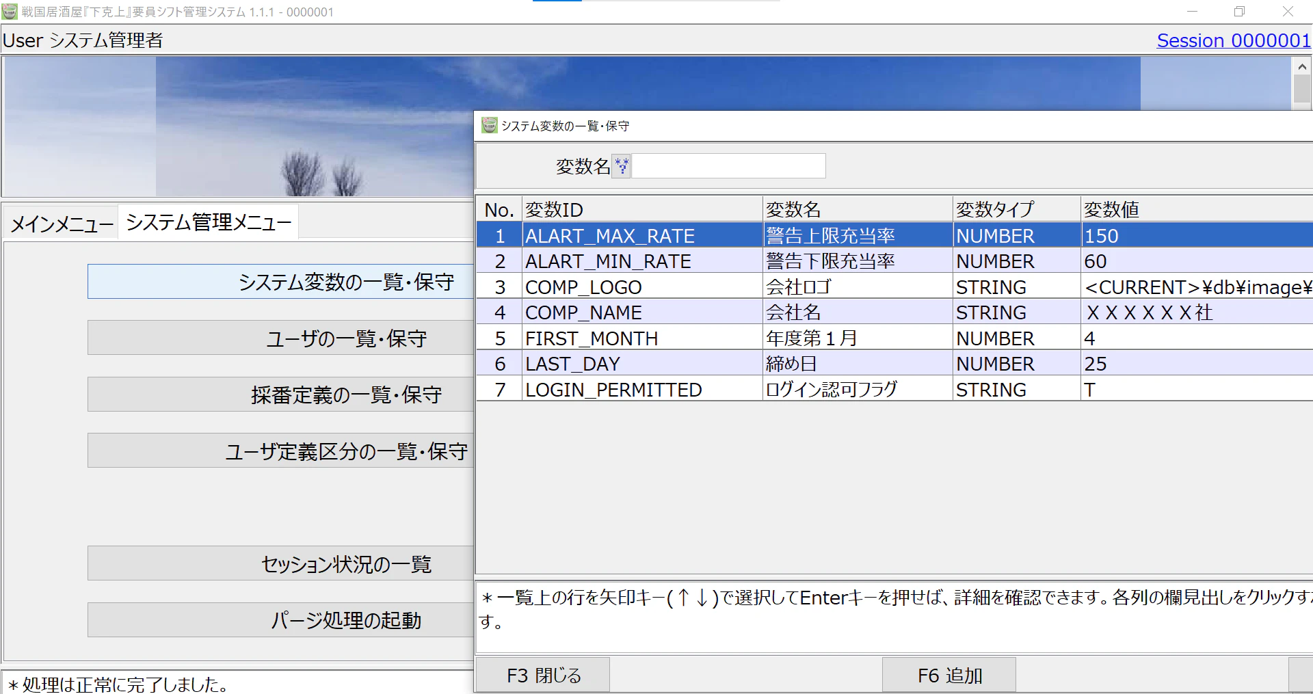
Task: Click the F3 閉じる button
Action: [543, 676]
